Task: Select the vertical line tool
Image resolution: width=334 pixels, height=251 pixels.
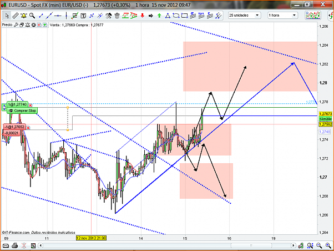Action: pos(66,16)
